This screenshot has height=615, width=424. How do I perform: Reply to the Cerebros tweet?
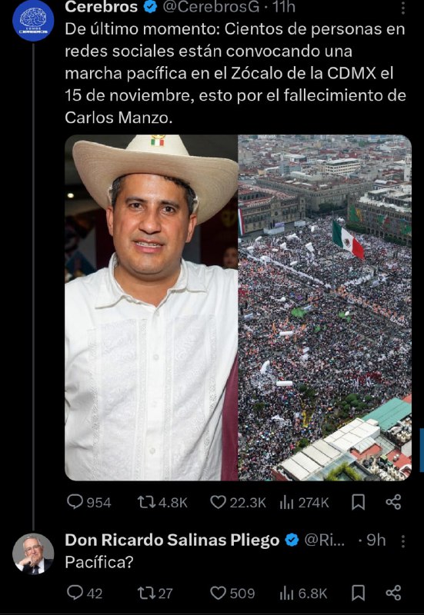coord(89,503)
